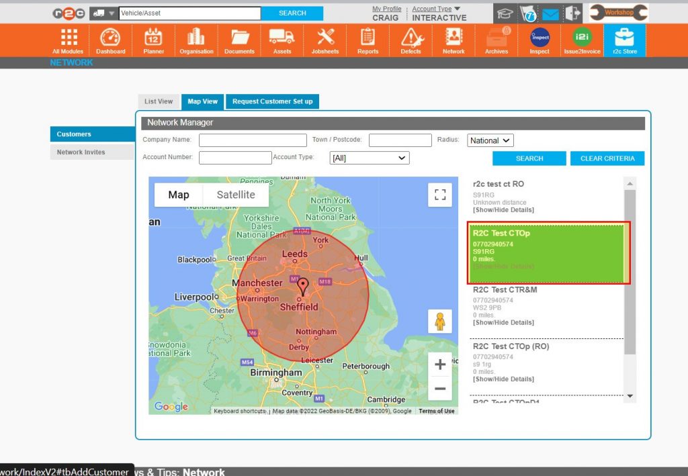
Task: Toggle map fullscreen mode
Action: point(440,195)
